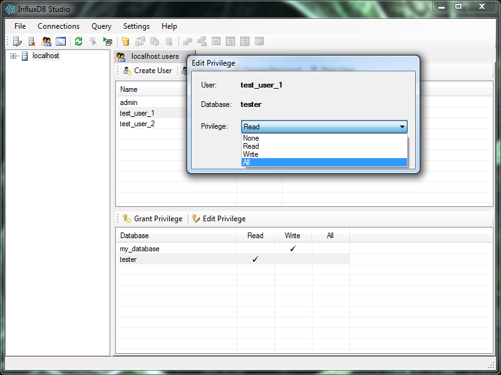Click the run in new window icon
Viewport: 501px width, 375px height.
pyautogui.click(x=108, y=41)
